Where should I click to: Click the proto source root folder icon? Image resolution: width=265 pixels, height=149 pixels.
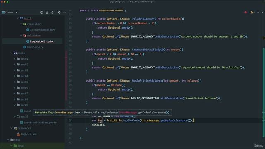click(15, 53)
